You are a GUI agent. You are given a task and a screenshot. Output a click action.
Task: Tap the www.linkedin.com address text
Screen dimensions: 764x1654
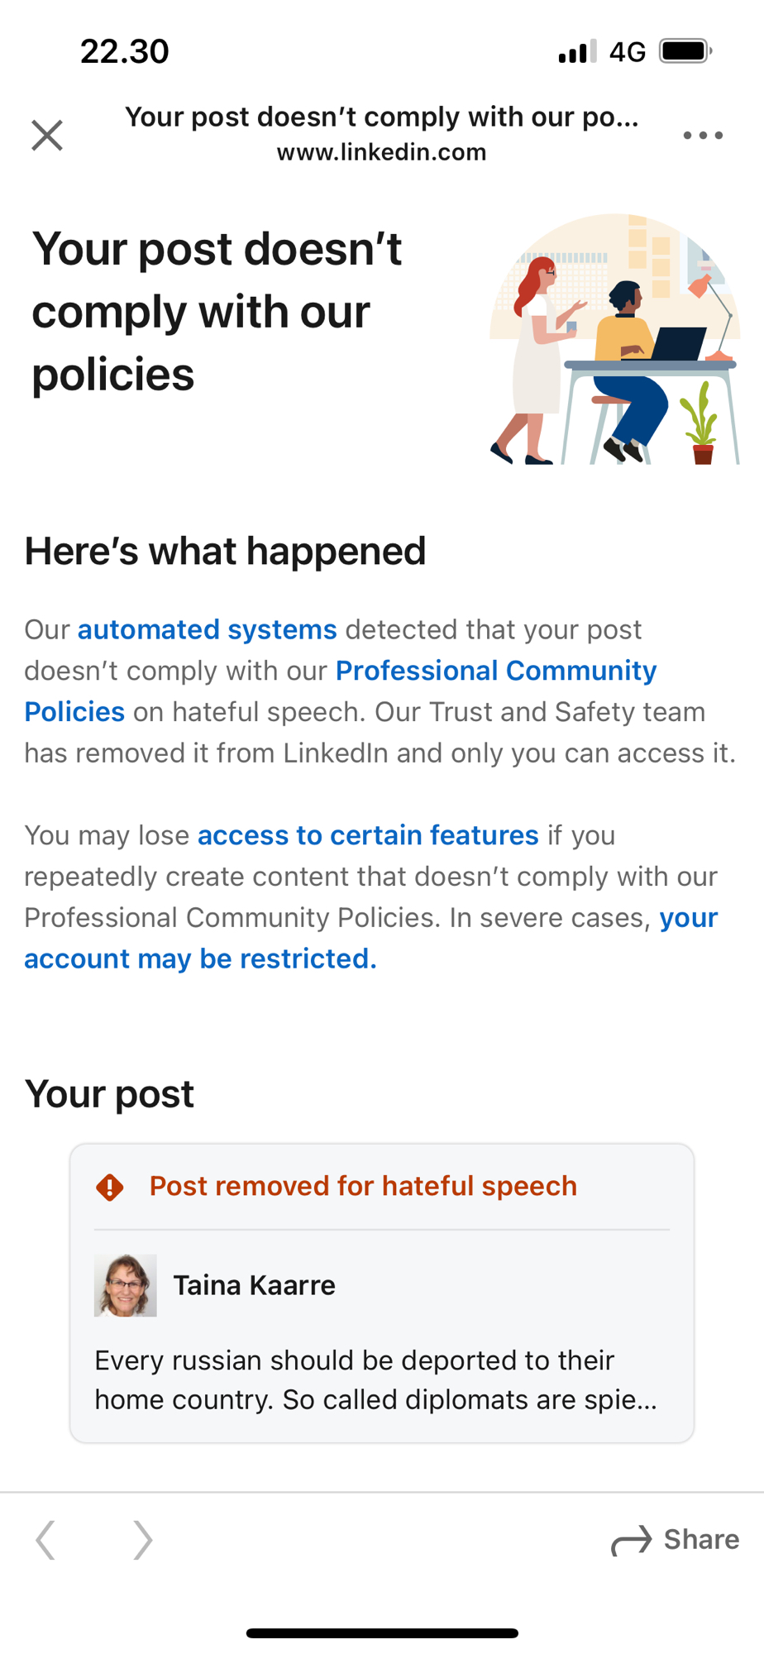pos(381,153)
